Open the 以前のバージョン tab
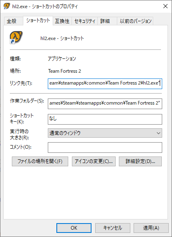The width and height of the screenshot is (172, 237). (x=136, y=21)
